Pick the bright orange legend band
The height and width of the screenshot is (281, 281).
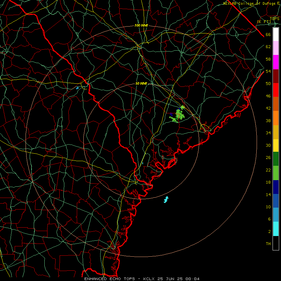[276, 118]
